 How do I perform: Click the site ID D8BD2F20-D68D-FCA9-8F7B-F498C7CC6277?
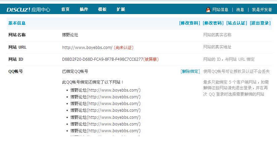coord(103,59)
